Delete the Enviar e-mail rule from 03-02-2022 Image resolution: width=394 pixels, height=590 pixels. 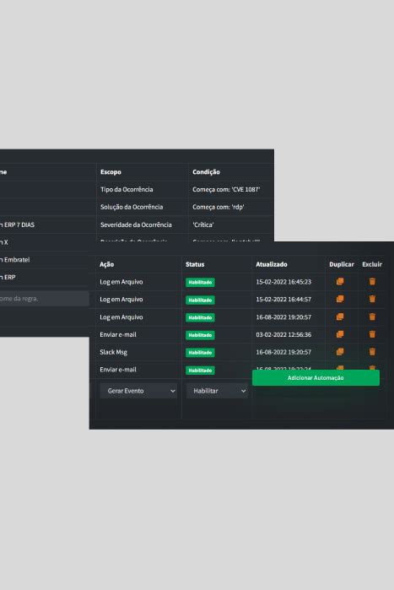[372, 334]
